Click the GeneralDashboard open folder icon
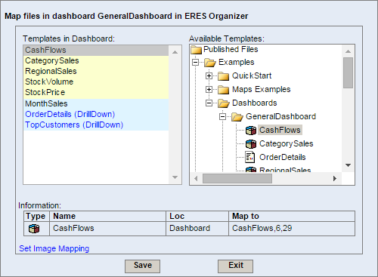This screenshot has height=277, width=378. (x=237, y=117)
